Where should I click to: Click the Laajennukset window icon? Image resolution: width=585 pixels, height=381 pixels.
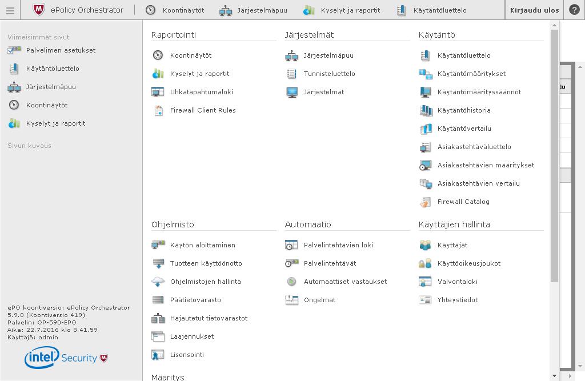(x=158, y=336)
